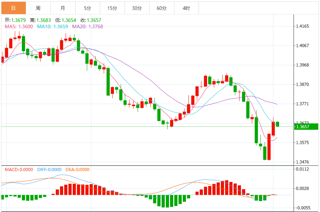Choose the 30分 timeframe tab
Image resolution: width=320 pixels, height=212 pixels.
point(137,8)
